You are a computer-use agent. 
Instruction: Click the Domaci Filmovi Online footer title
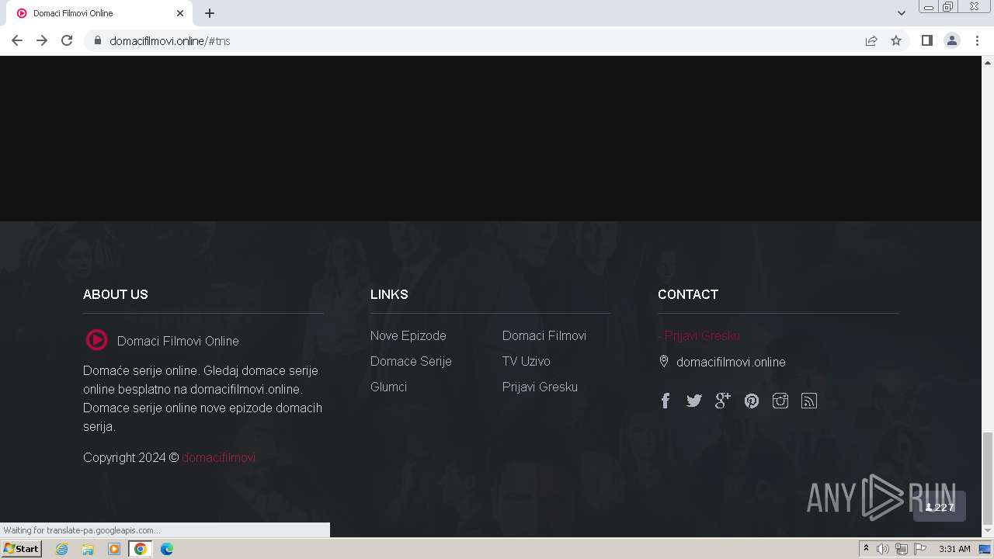178,341
